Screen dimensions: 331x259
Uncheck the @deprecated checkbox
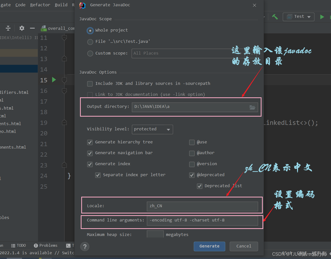coord(192,175)
